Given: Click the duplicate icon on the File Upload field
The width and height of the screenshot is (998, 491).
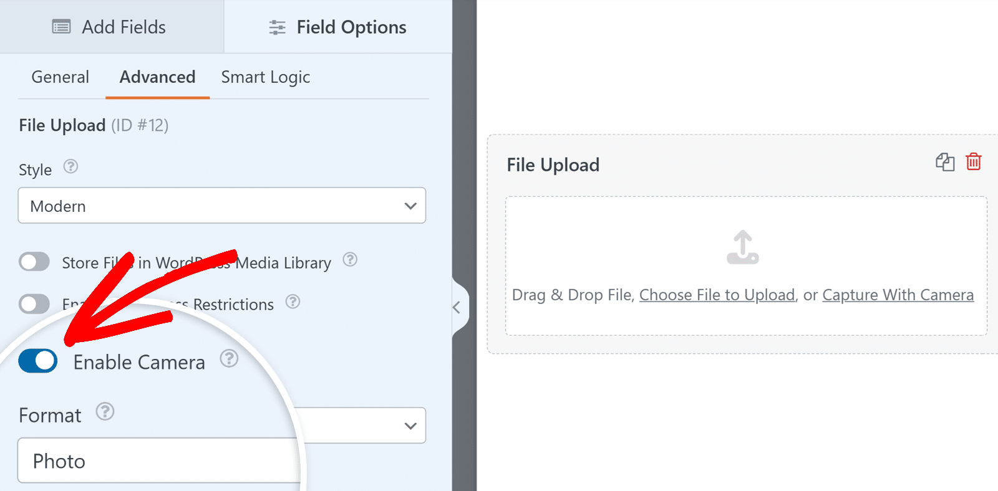Looking at the screenshot, I should 944,163.
